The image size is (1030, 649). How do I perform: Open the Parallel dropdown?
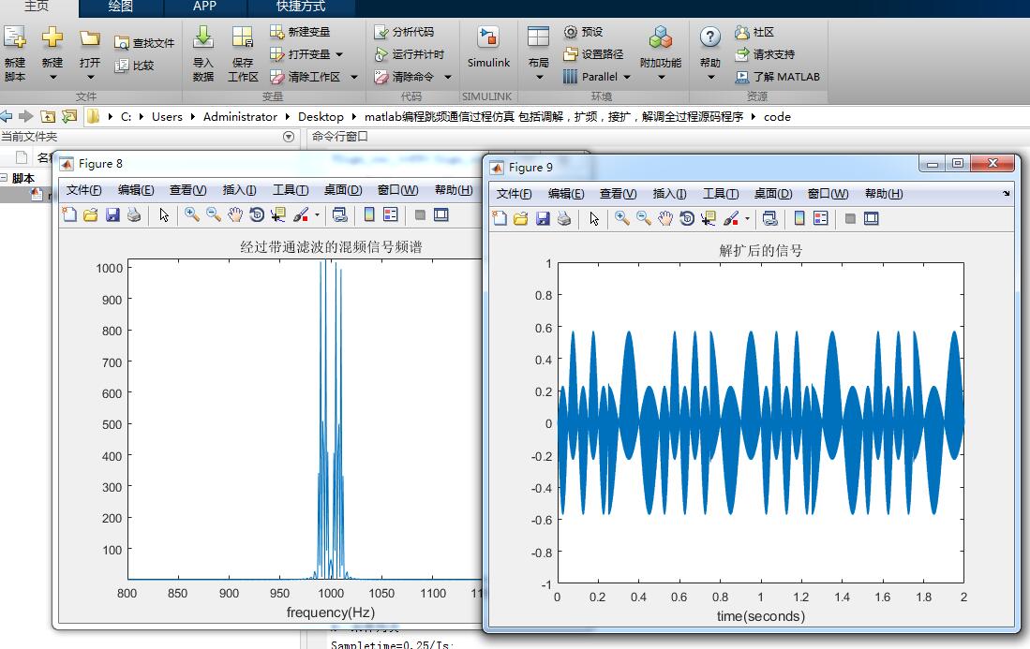coord(627,77)
